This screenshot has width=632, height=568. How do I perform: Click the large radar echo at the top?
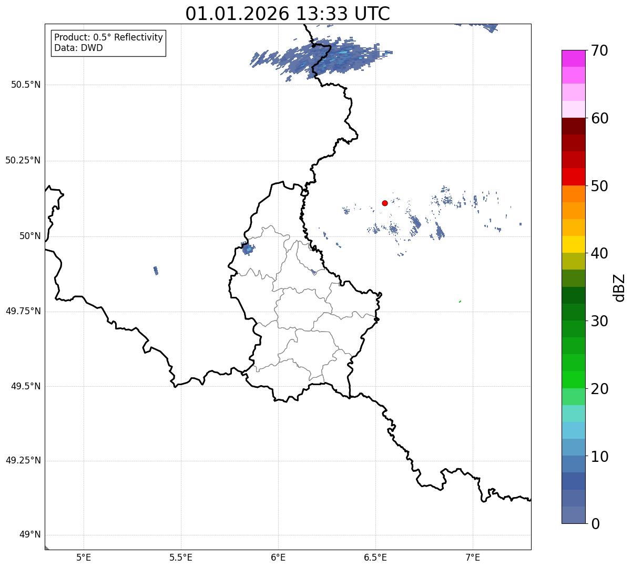click(x=321, y=58)
